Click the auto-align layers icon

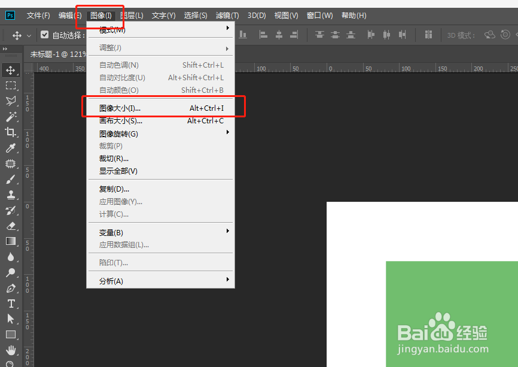(428, 35)
